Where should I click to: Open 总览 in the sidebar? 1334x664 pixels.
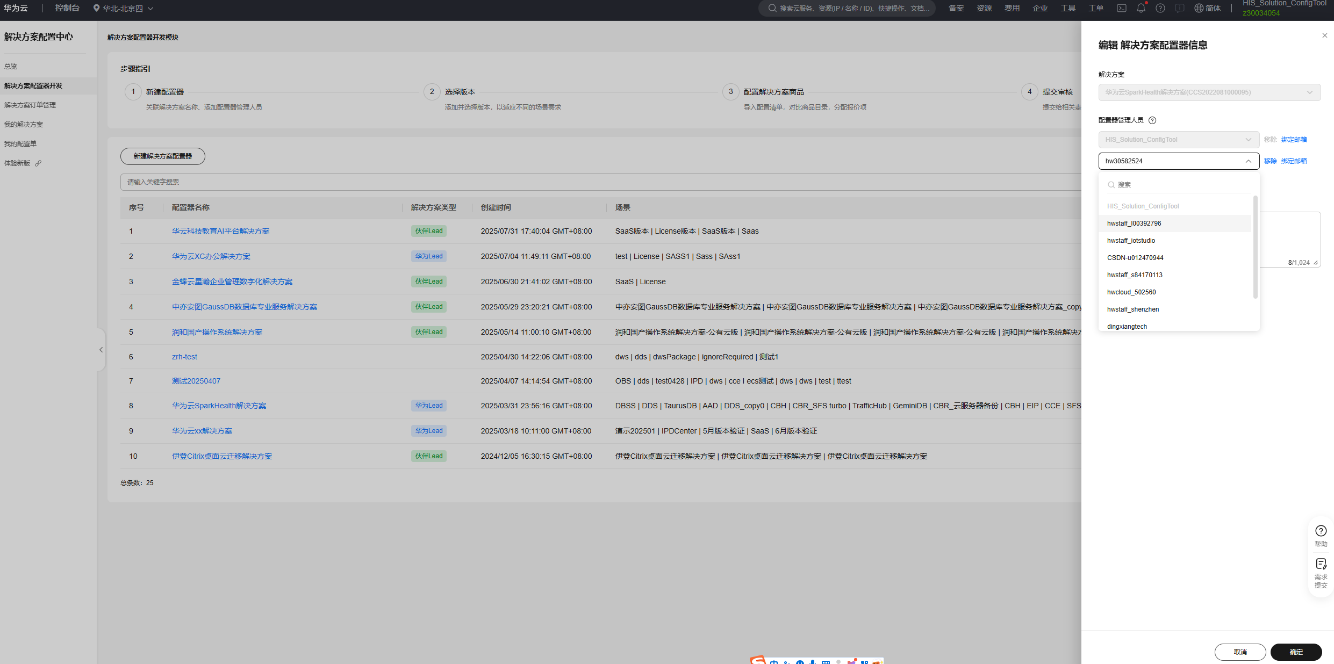click(x=11, y=67)
